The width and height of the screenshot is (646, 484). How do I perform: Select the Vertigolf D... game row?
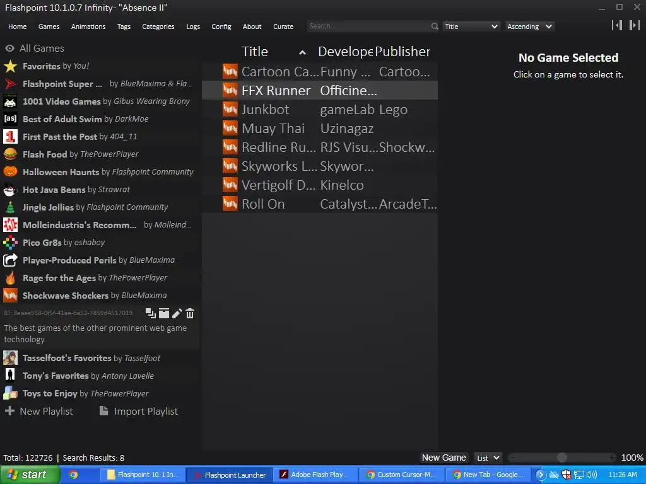pos(320,185)
